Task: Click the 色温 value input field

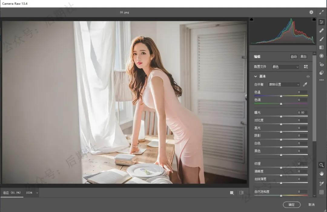Action: pos(302,92)
